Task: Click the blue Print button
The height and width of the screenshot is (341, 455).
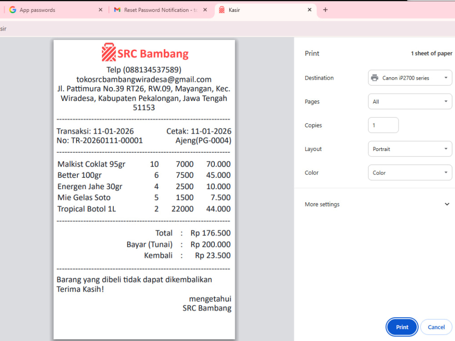Action: (402, 327)
